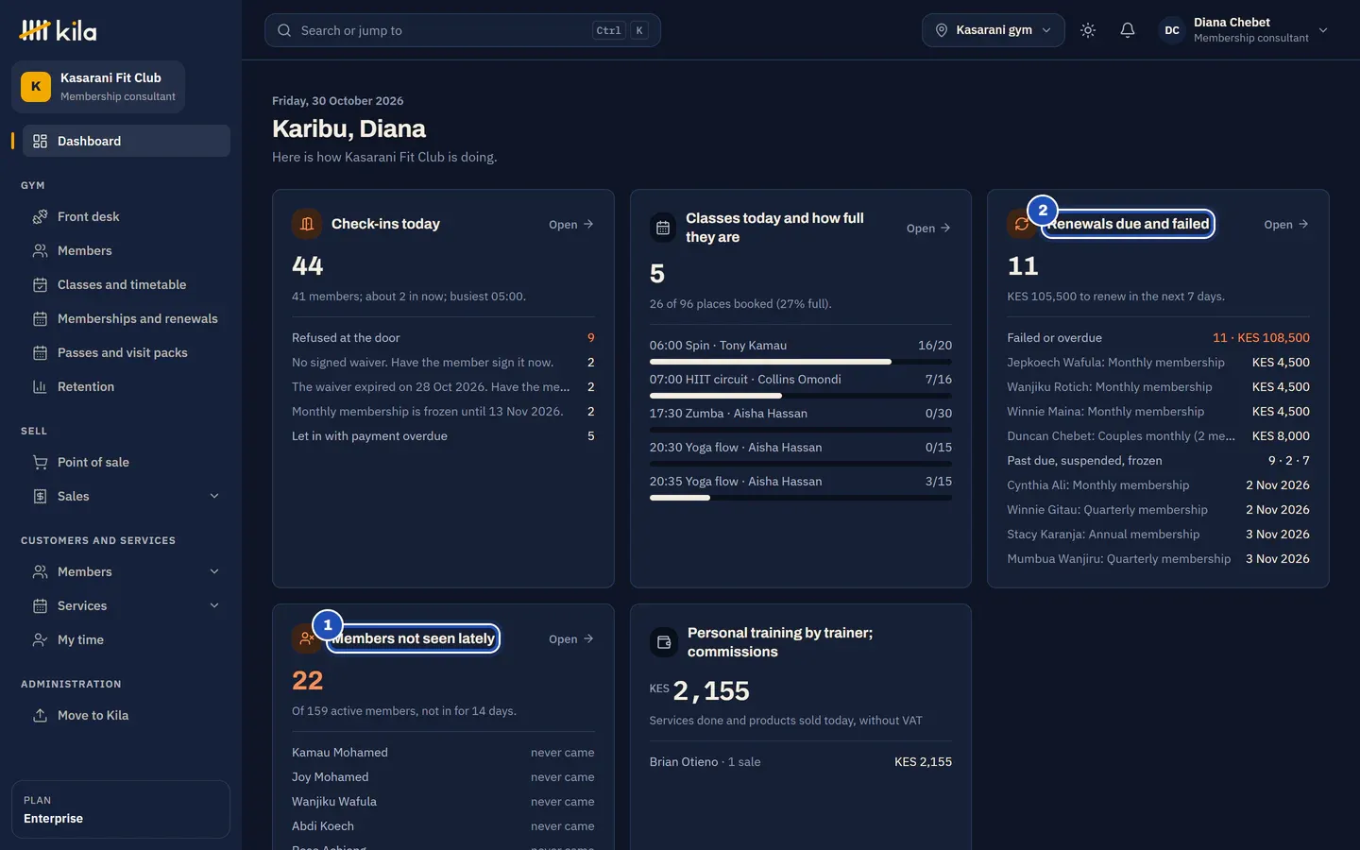Focus the Search or jump to field

tap(463, 30)
